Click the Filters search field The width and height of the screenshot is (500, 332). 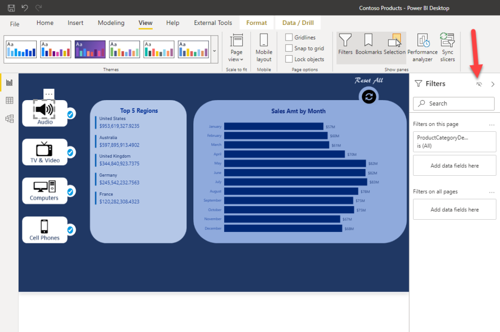454,104
